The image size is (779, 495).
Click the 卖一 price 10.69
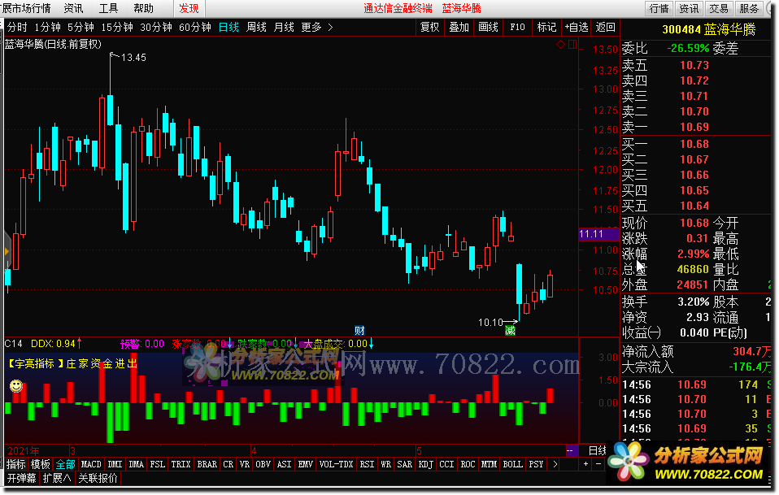(694, 127)
